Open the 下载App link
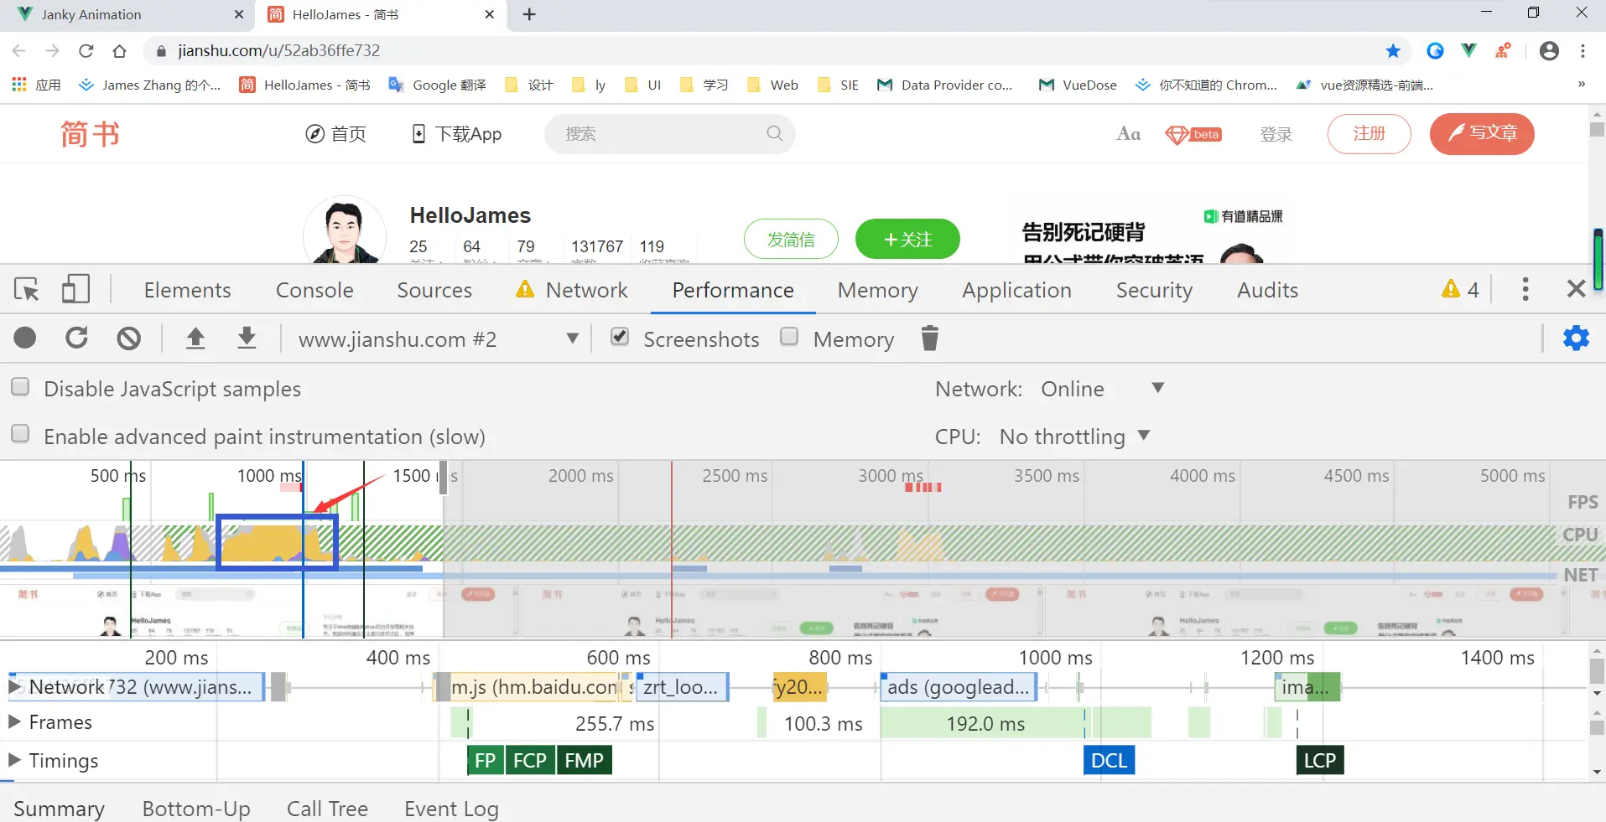The width and height of the screenshot is (1606, 822). (x=456, y=134)
